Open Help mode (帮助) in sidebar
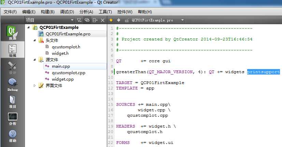This screenshot has height=147, width=282. click(x=12, y=136)
